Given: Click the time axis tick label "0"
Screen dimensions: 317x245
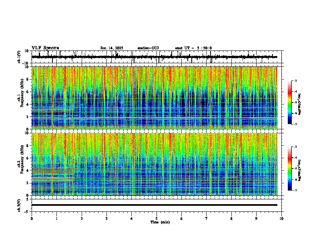Looking at the screenshot, I should (32, 219).
